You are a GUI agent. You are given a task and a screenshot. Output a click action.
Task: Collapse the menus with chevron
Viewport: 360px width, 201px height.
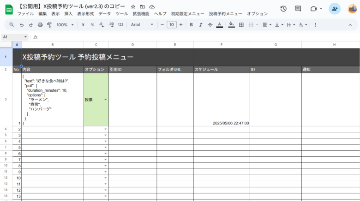350,25
